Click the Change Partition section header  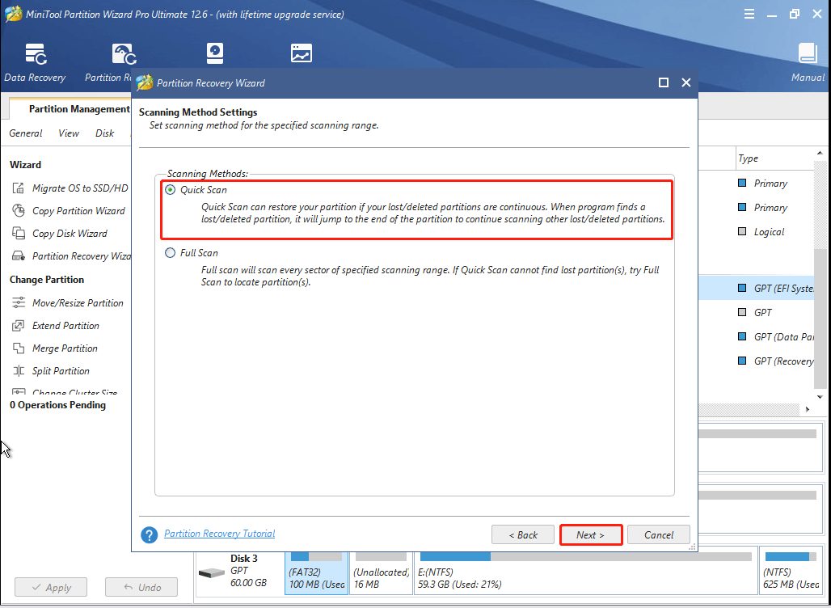coord(47,280)
